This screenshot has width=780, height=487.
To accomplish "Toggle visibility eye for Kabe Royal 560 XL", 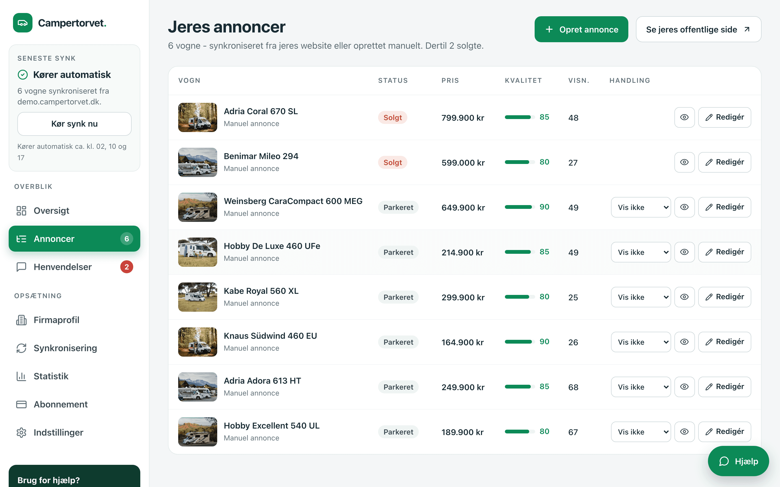I will 684,297.
